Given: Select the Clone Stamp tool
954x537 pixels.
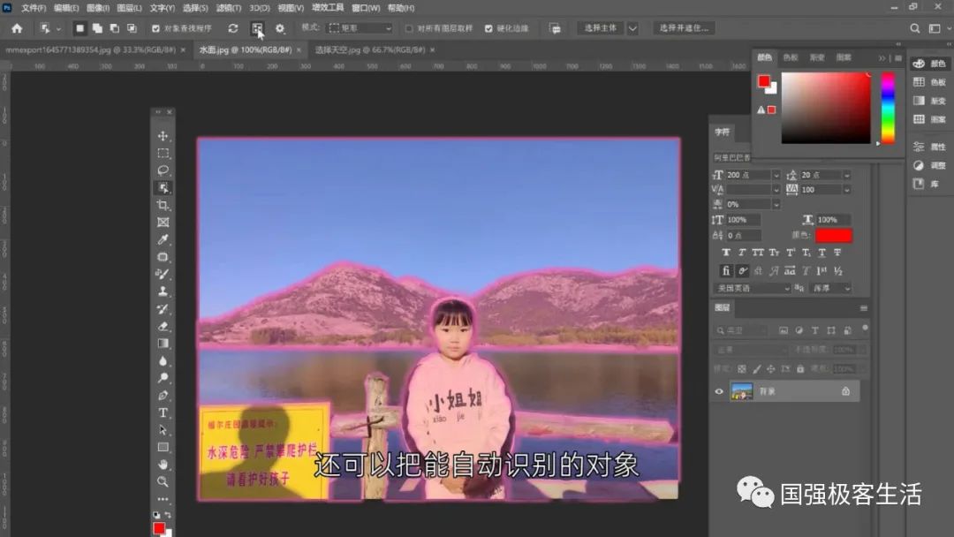Looking at the screenshot, I should pos(163,291).
